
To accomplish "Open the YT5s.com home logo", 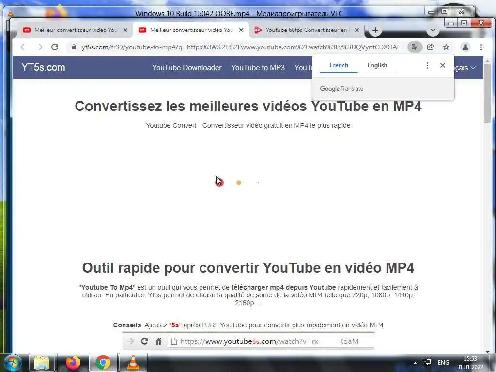I will tap(43, 67).
